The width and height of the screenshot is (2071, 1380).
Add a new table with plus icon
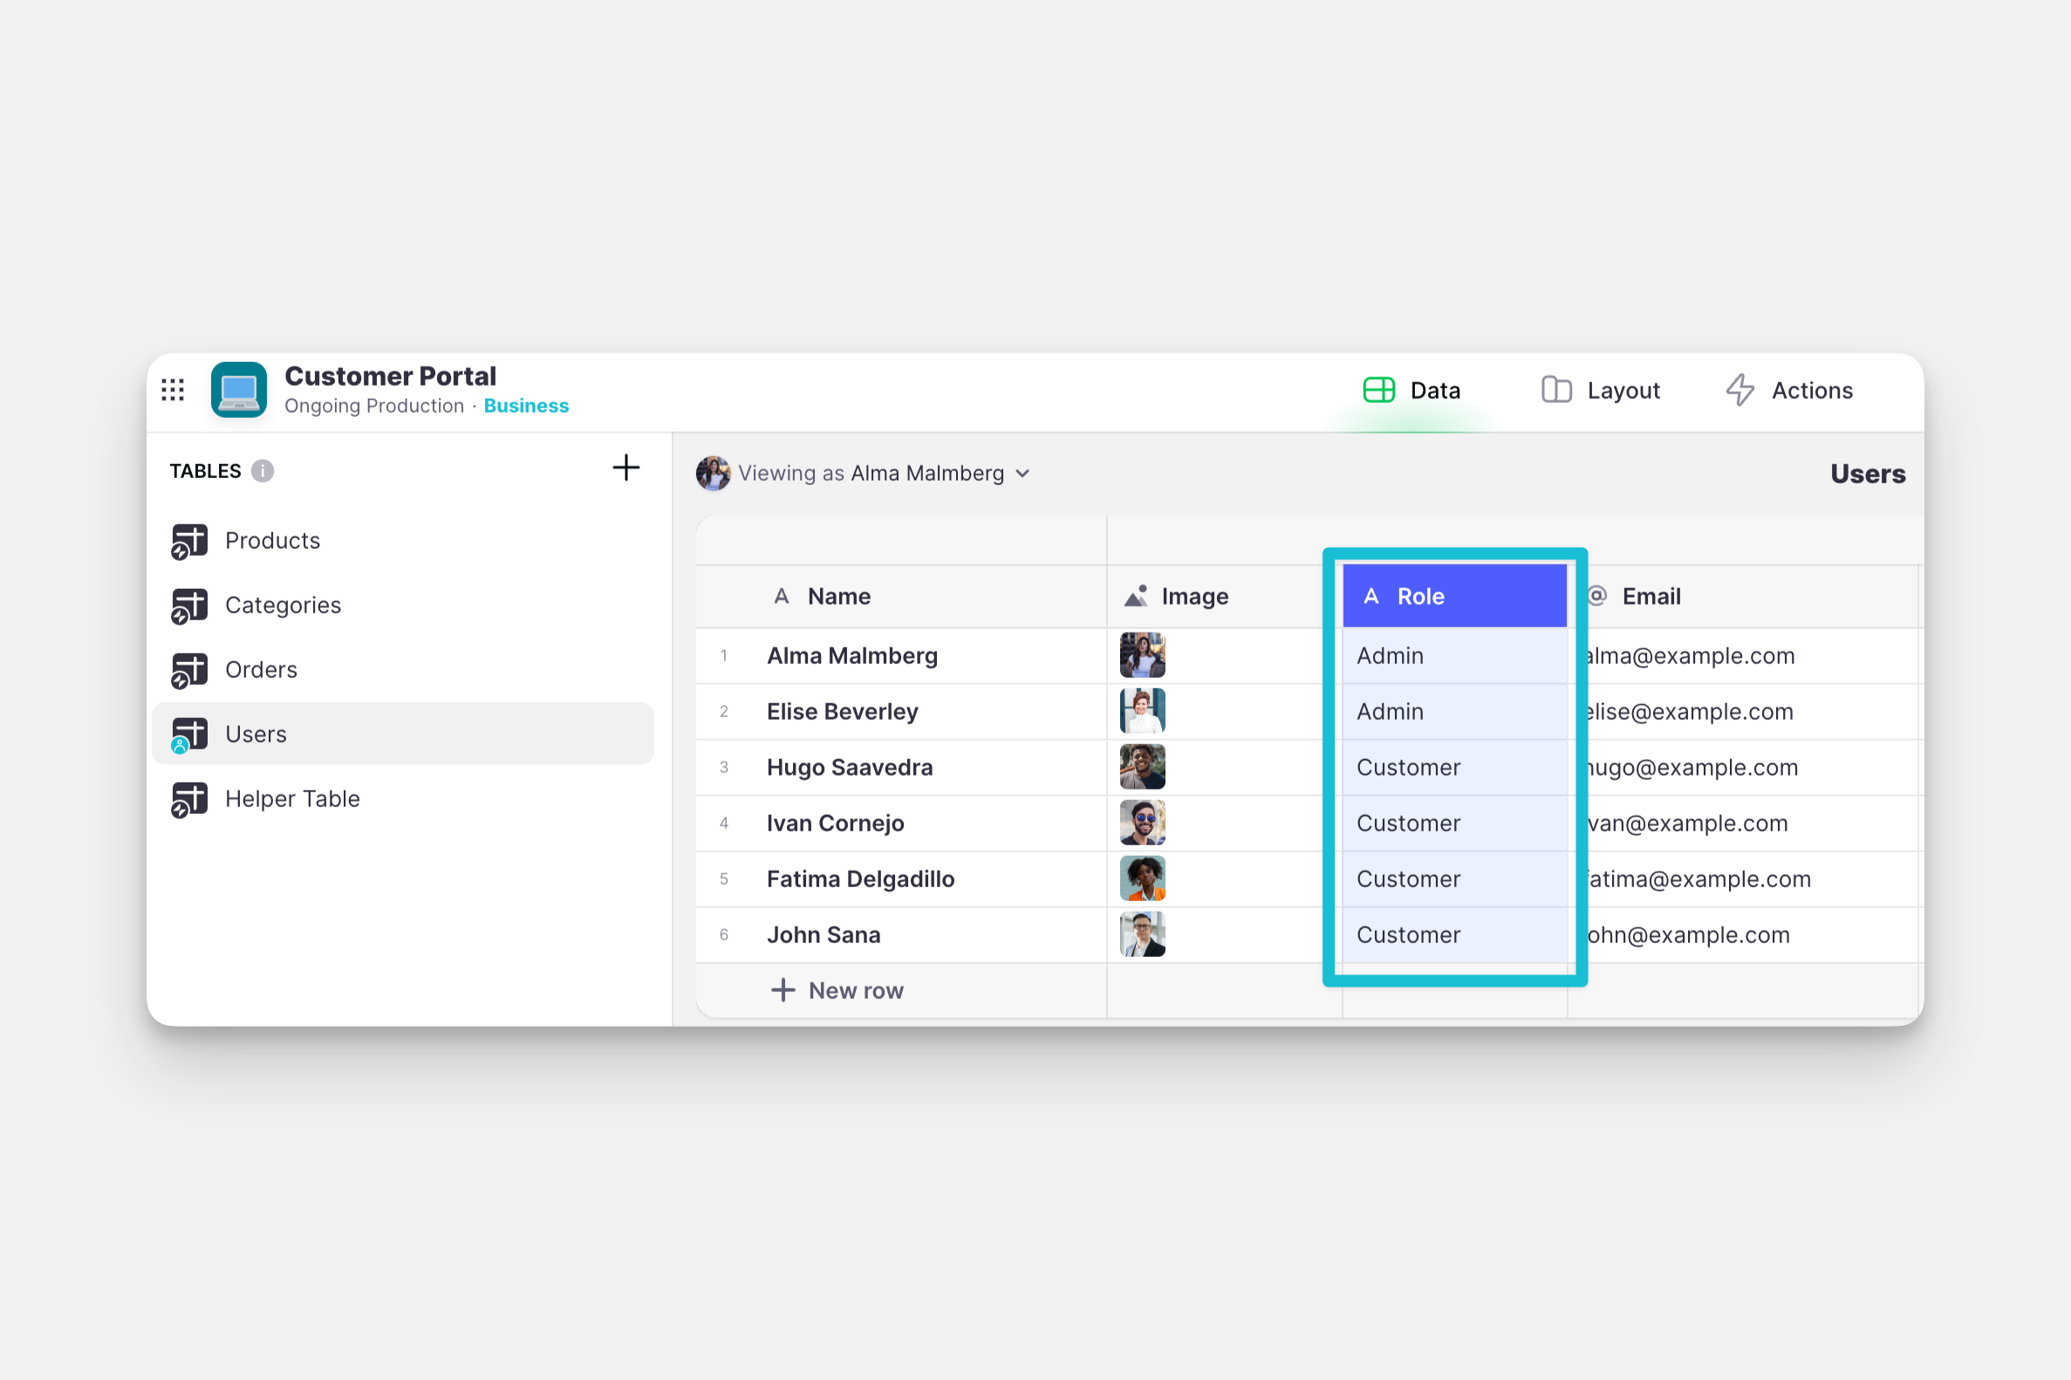[625, 468]
